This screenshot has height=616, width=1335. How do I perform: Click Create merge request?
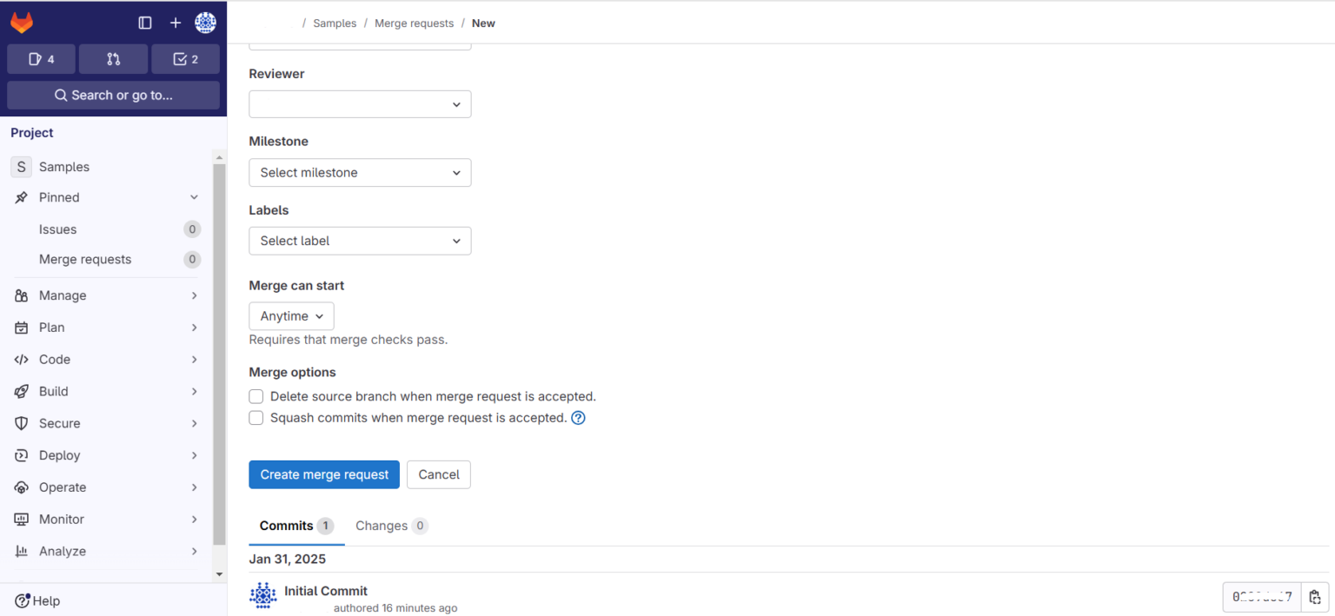tap(323, 474)
